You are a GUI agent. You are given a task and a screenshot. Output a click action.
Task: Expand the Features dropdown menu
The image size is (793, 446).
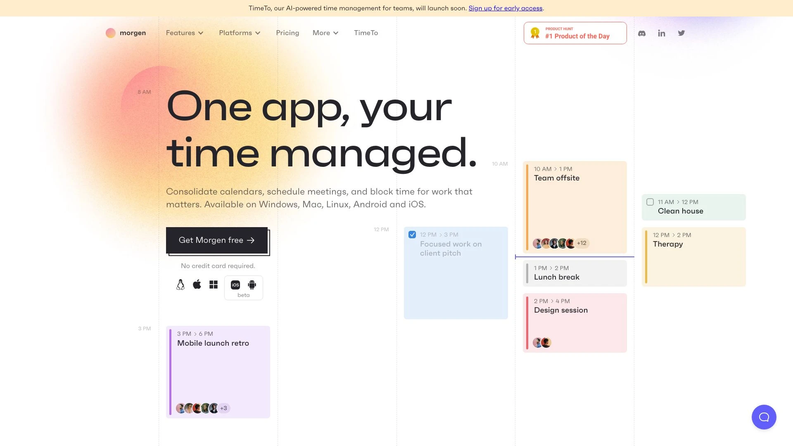tap(185, 33)
